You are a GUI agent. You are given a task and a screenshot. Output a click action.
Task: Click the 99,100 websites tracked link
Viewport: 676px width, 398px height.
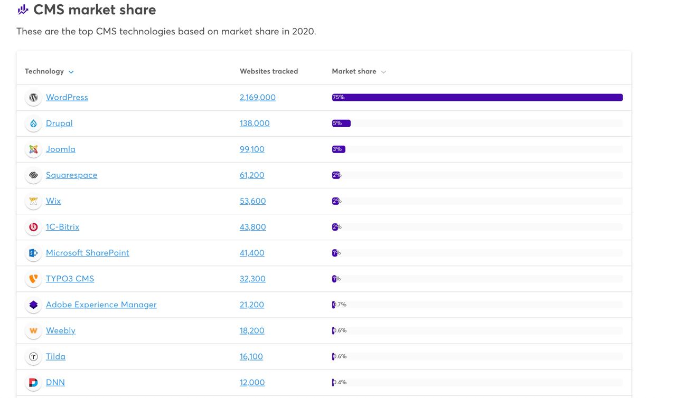[x=252, y=149]
